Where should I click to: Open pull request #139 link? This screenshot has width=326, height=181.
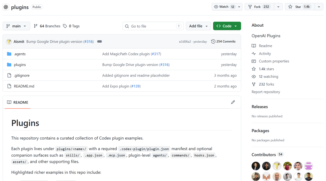[135, 86]
